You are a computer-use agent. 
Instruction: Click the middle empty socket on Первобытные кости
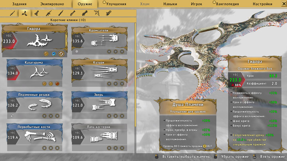coord(51,148)
